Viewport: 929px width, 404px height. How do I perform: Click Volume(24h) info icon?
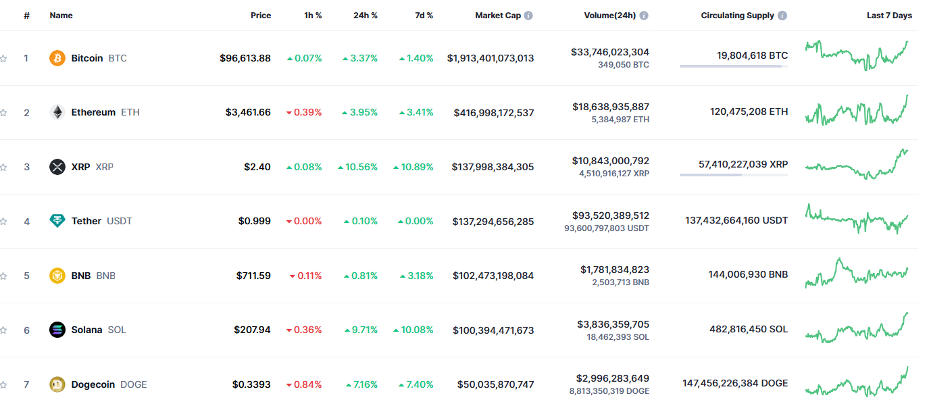point(644,16)
